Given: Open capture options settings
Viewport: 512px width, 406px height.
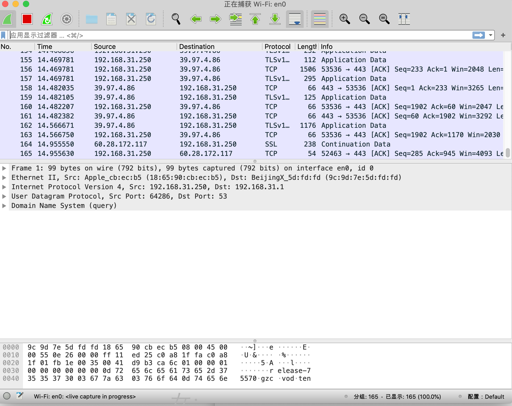Looking at the screenshot, I should pos(67,19).
